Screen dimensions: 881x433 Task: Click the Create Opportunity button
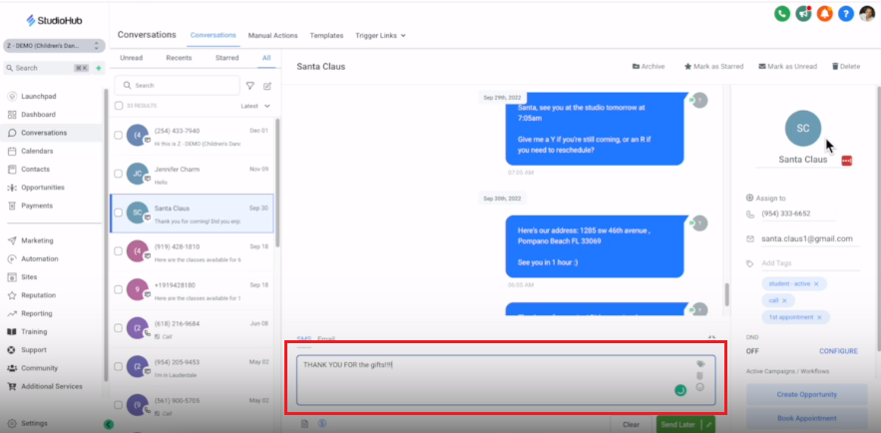click(806, 395)
